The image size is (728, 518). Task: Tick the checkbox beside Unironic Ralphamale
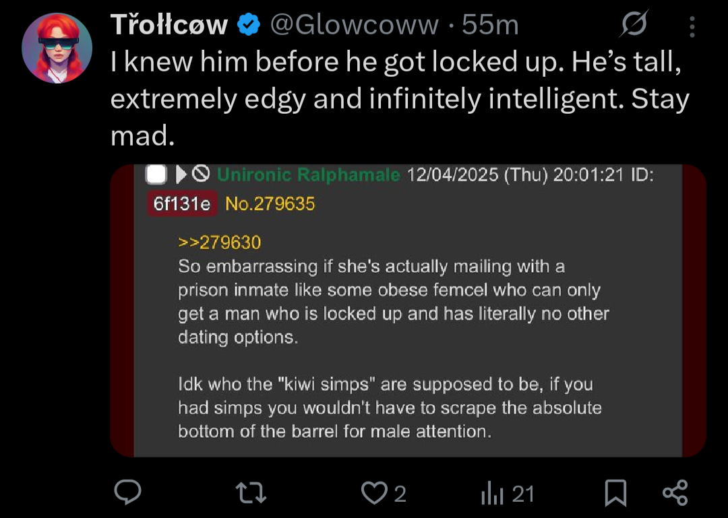156,175
